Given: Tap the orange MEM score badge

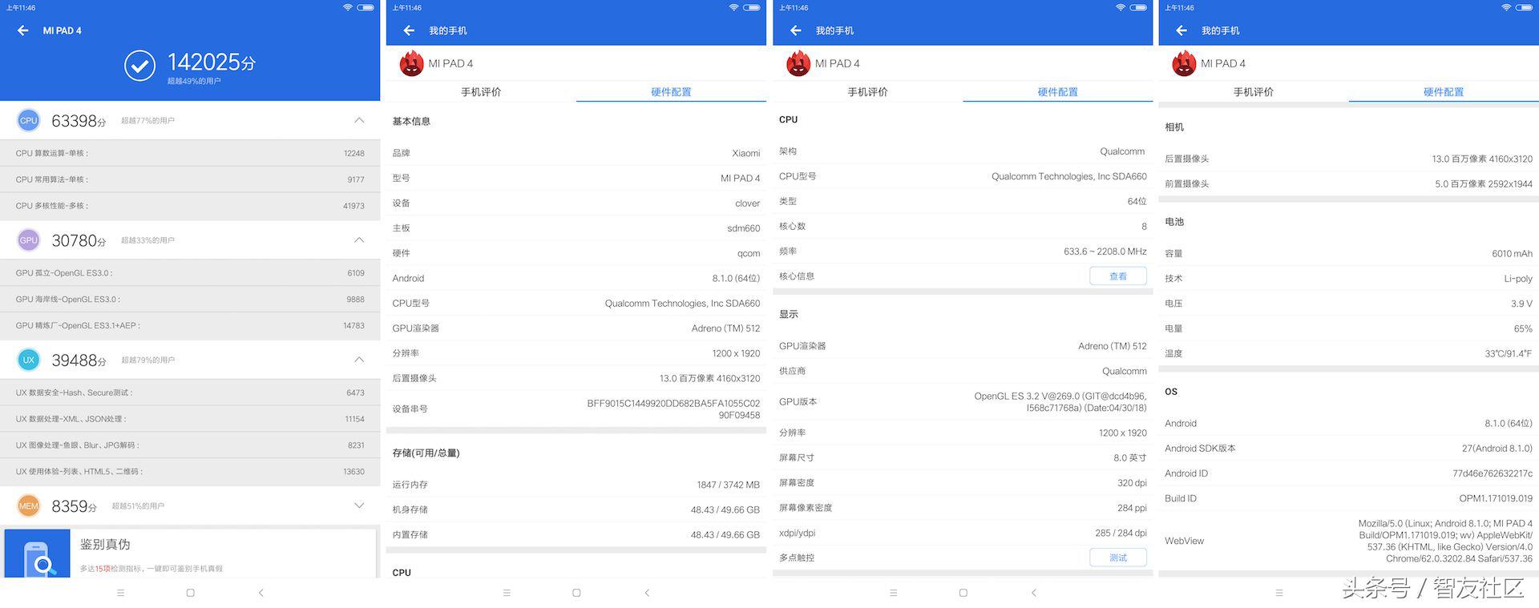Looking at the screenshot, I should [28, 505].
